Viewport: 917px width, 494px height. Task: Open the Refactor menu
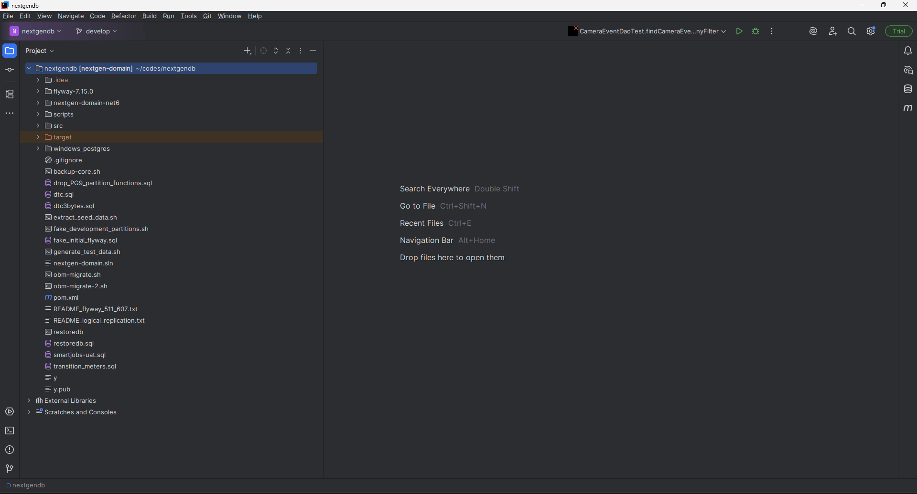click(124, 16)
